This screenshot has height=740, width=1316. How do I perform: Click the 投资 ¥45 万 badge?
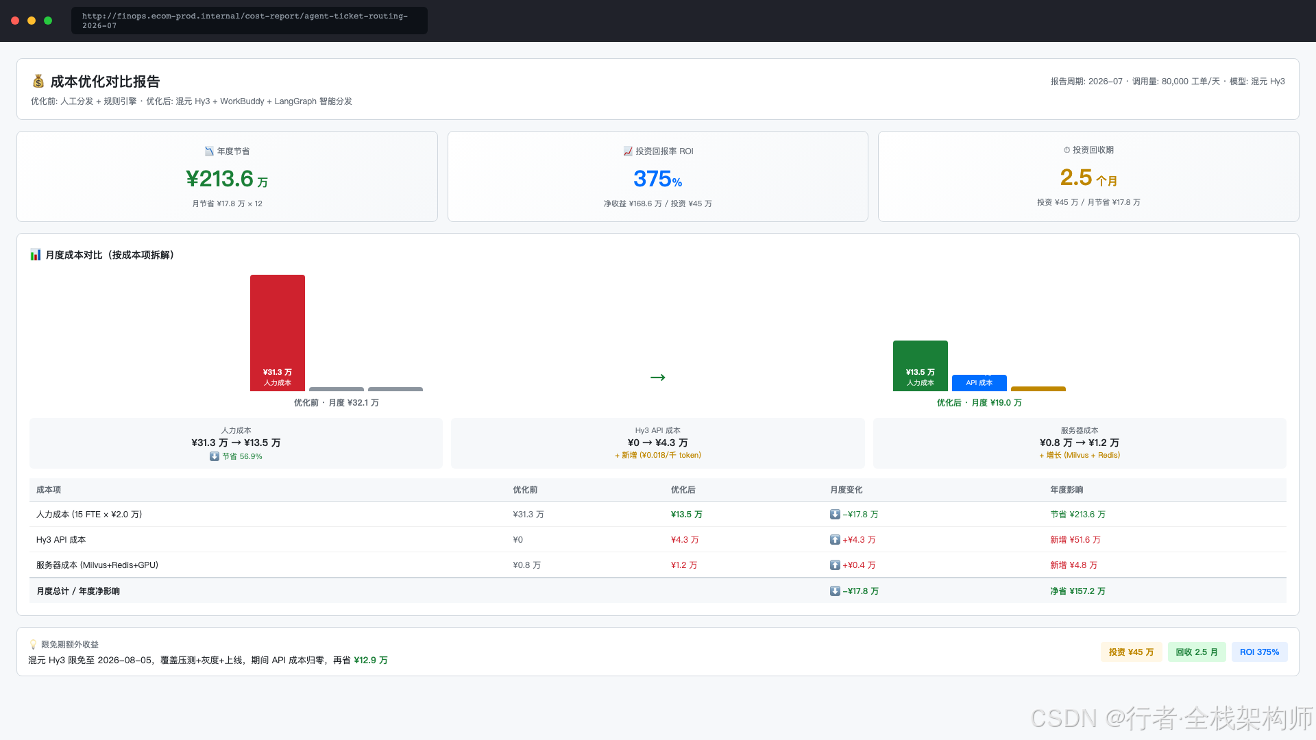[x=1132, y=652]
